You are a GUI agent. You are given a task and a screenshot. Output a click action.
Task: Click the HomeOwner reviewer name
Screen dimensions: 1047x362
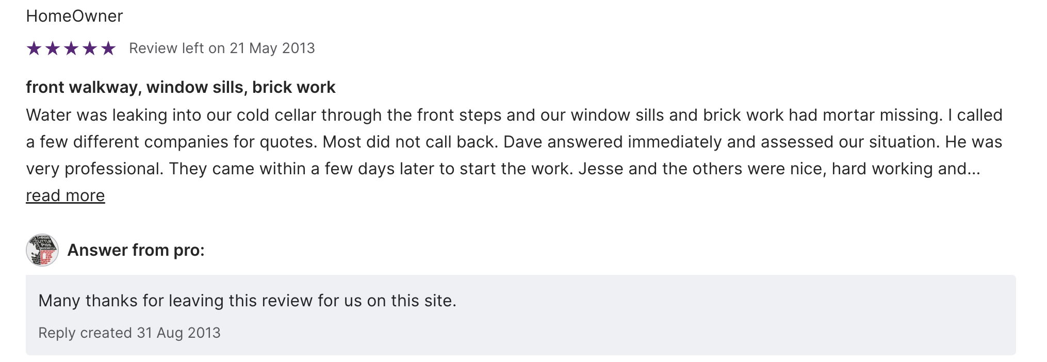[x=74, y=16]
